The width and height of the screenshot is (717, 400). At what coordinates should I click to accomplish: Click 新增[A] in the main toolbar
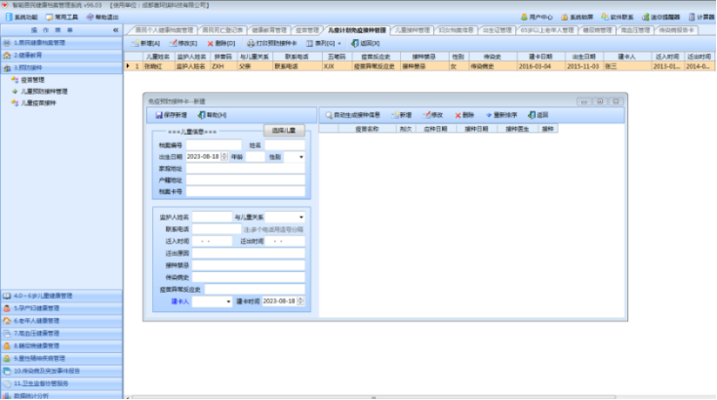coord(146,44)
